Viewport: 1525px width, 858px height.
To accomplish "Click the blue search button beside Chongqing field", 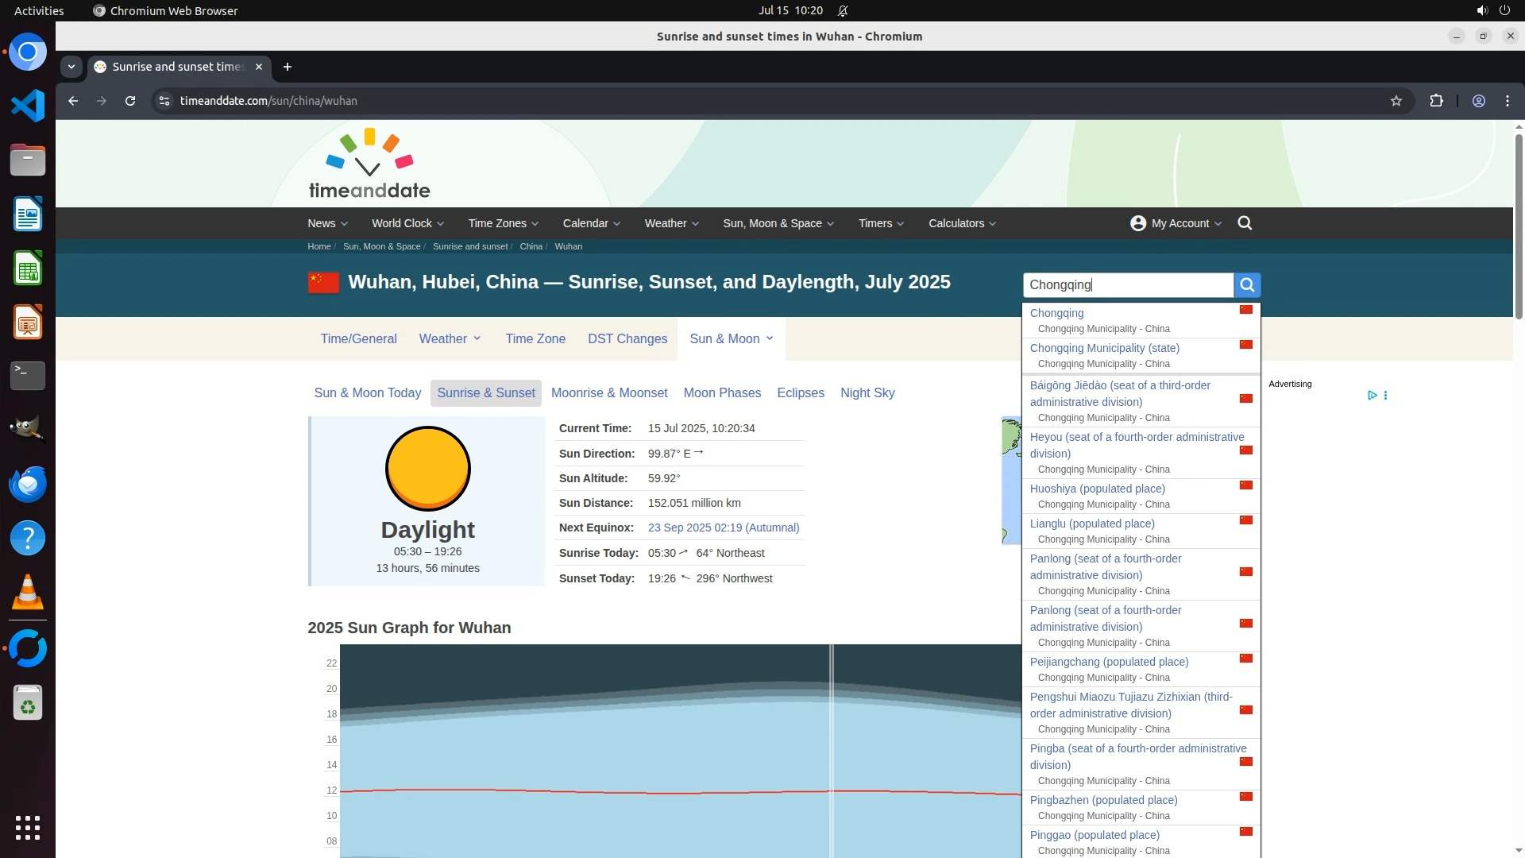I will (1247, 285).
